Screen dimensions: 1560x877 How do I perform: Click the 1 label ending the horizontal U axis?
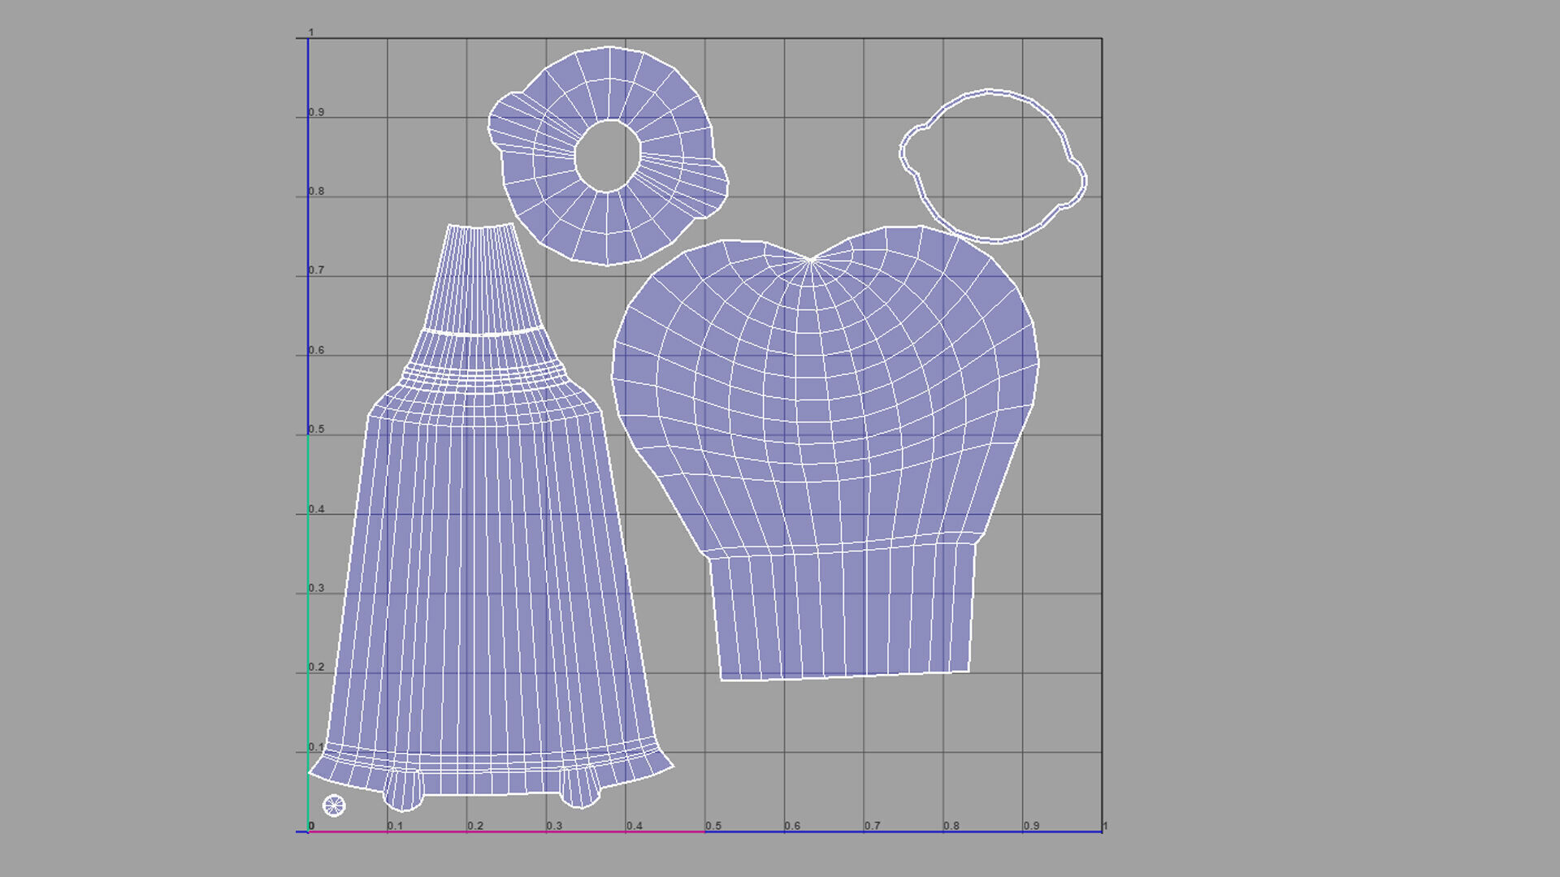point(1105,826)
